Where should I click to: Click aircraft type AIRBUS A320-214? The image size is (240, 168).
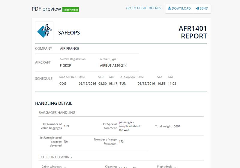click(113, 66)
